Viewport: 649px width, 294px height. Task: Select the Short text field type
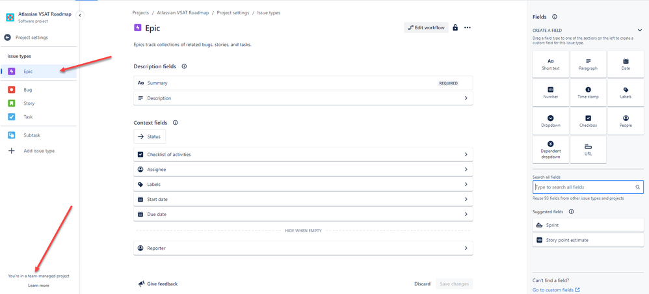[551, 64]
